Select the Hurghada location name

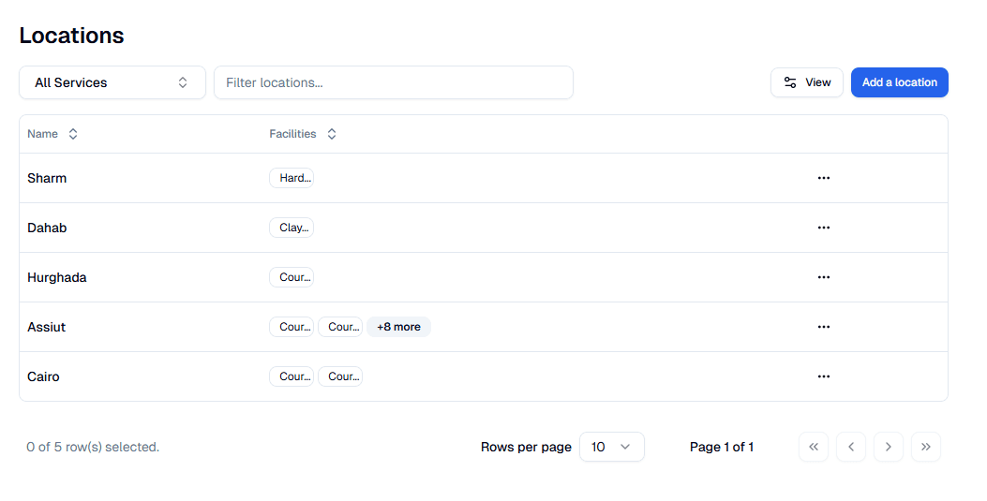point(57,277)
